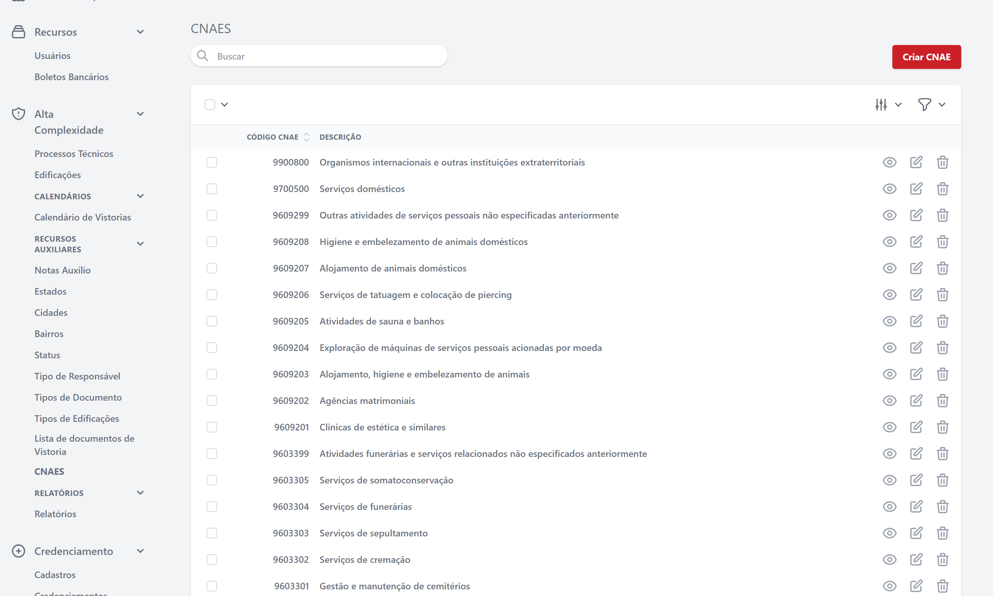Collapse the Recursos sidebar section
Image resolution: width=993 pixels, height=596 pixels.
140,32
